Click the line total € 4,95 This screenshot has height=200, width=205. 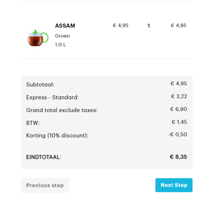click(179, 26)
